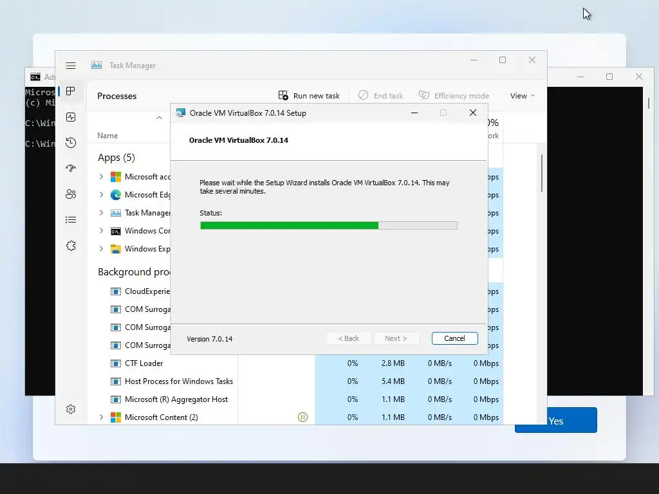Select the CTF Loader process row
Viewport: 659px width, 494px height.
[x=295, y=363]
